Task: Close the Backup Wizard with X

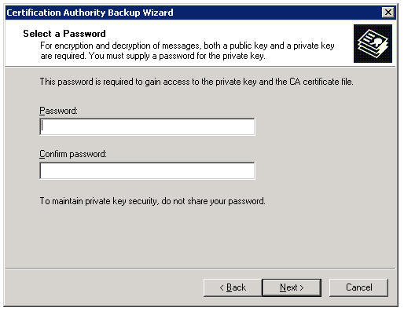Action: coord(388,13)
